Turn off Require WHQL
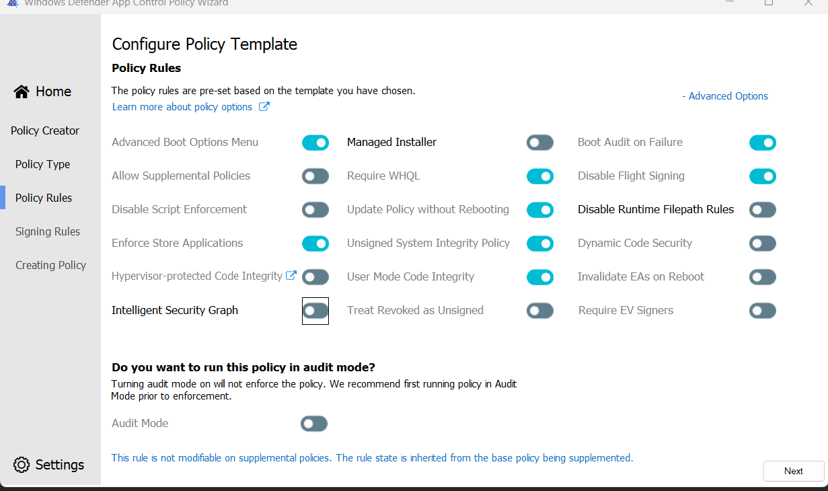Image resolution: width=828 pixels, height=491 pixels. [x=540, y=176]
